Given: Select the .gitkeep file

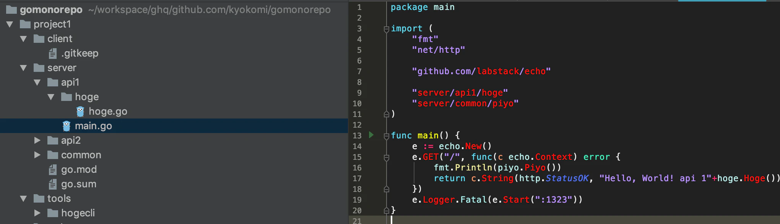Looking at the screenshot, I should 174,53.
